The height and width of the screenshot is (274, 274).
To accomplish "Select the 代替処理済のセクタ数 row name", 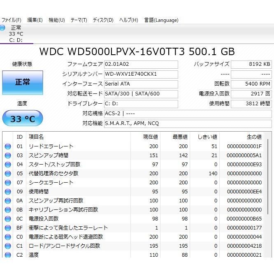I will point(53,174).
